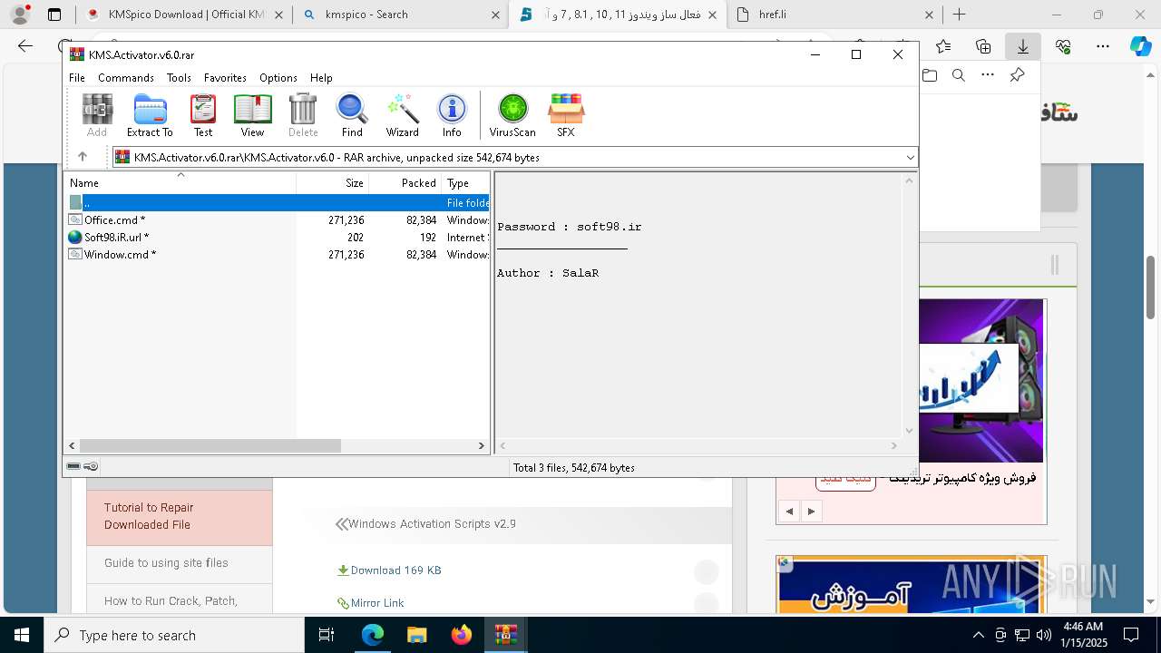Open the Find tool in WinRAR
The height and width of the screenshot is (653, 1161).
(x=352, y=115)
